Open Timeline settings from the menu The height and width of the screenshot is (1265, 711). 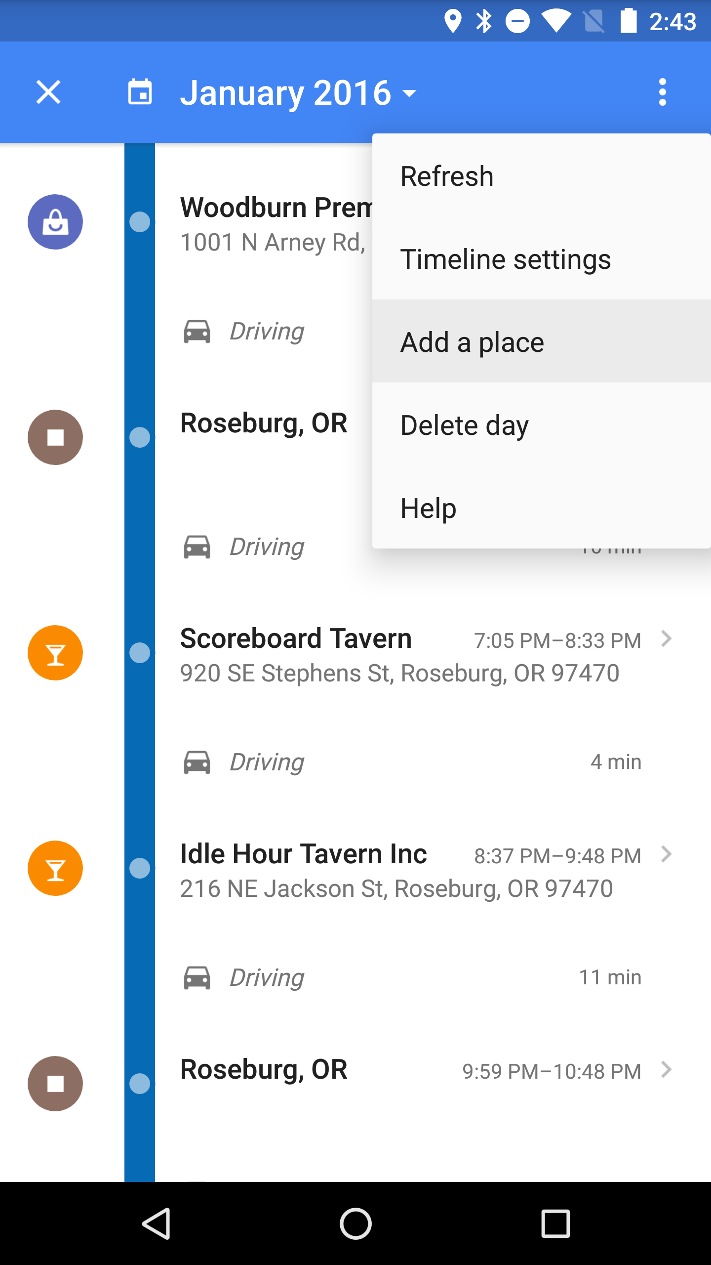[541, 259]
